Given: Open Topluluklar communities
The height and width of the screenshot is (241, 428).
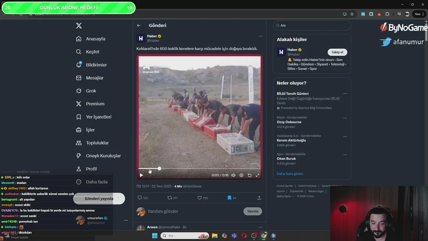Looking at the screenshot, I should (x=92, y=143).
